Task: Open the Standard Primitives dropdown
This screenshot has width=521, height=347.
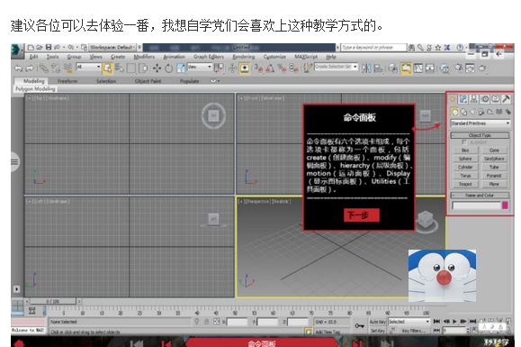Action: (x=481, y=123)
